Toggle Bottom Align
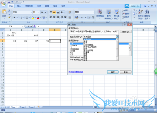Viewport: 157px width, 113px height. 58,12
